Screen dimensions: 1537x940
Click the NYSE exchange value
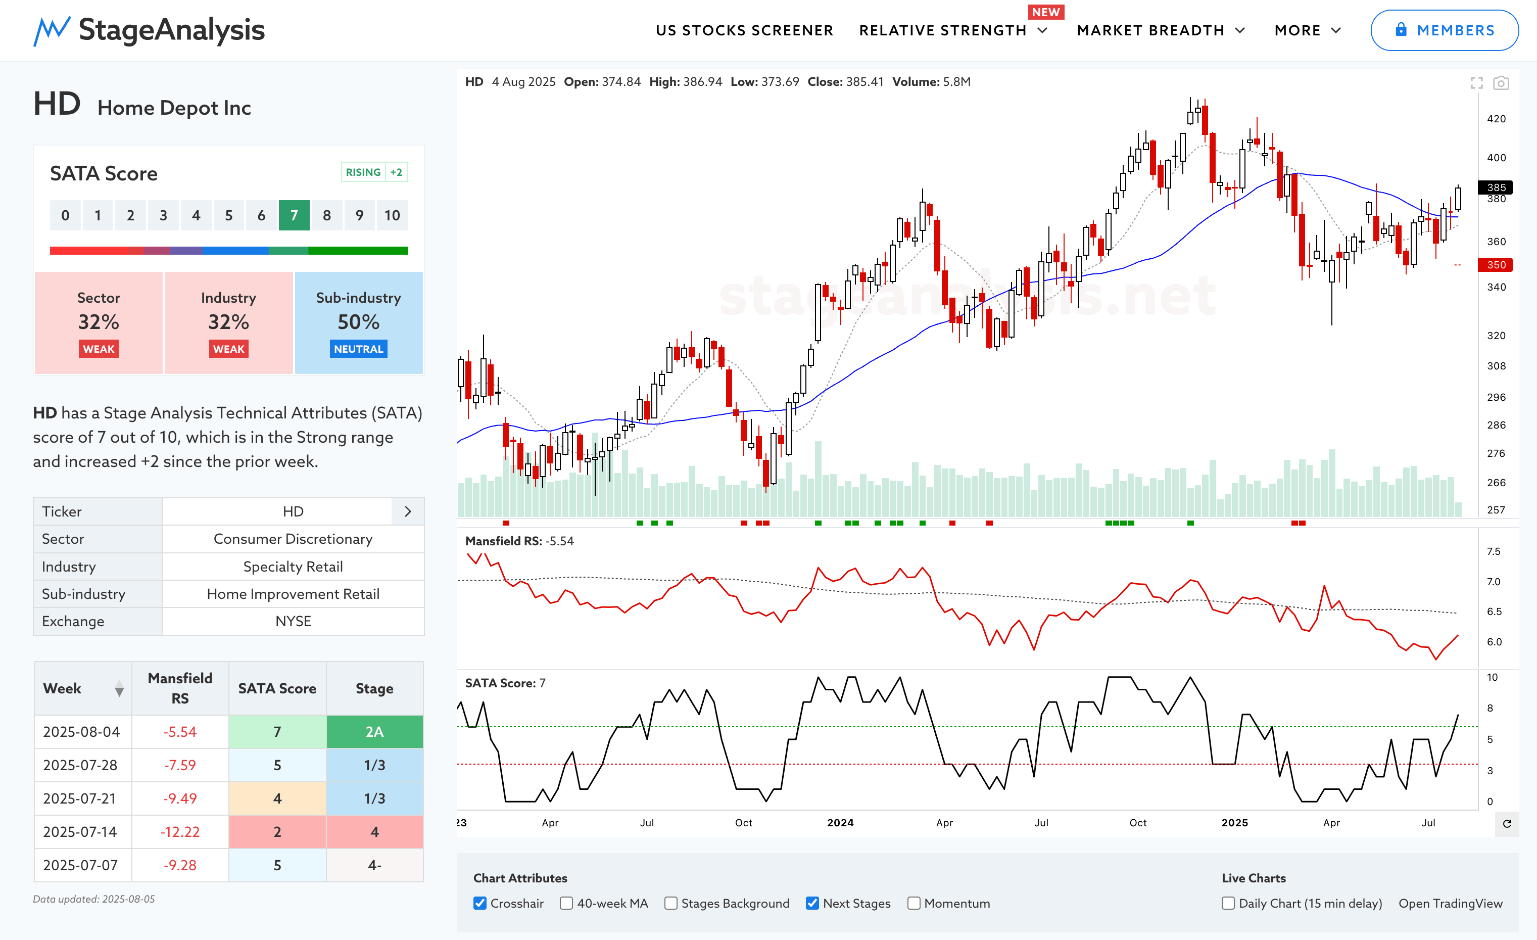click(x=293, y=621)
